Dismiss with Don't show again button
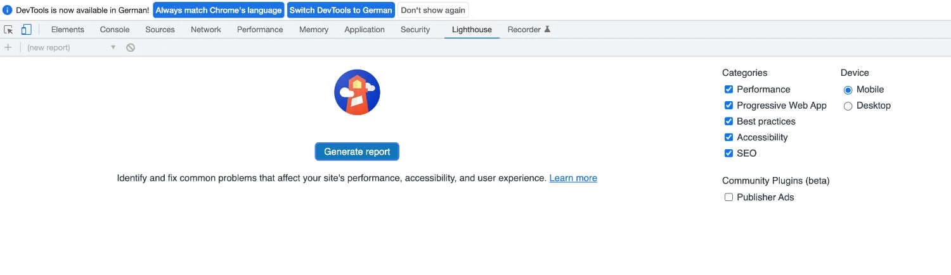The height and width of the screenshot is (275, 951). point(433,10)
